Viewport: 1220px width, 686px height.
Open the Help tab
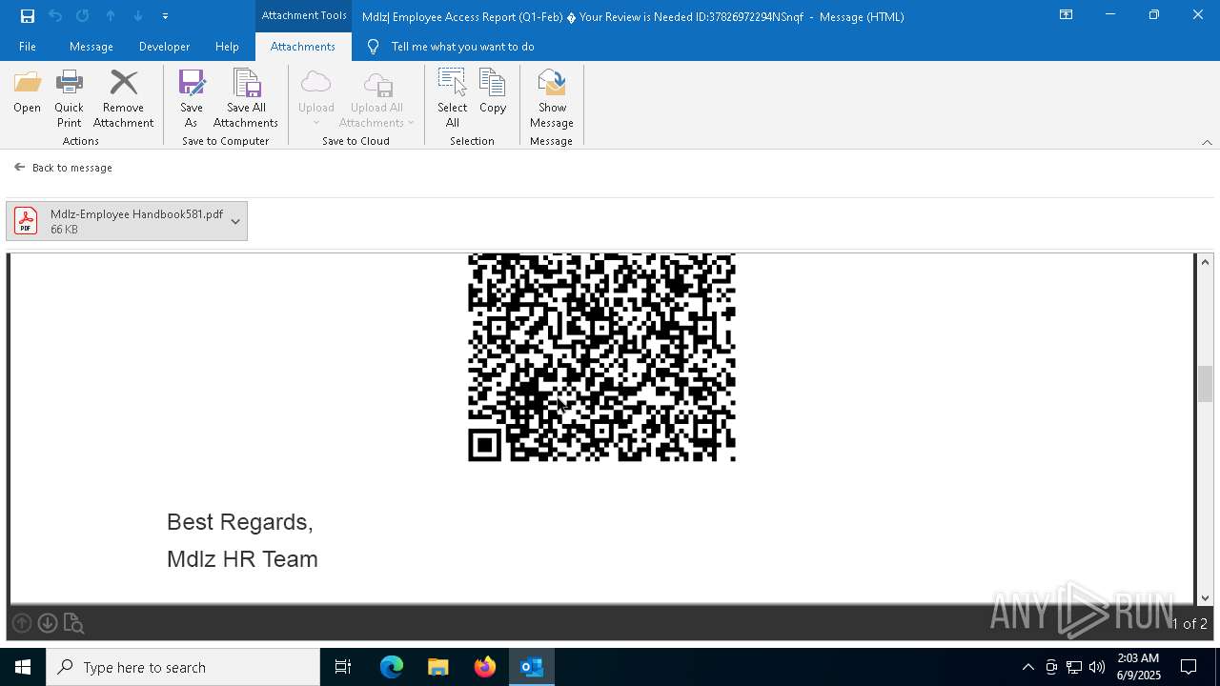[x=227, y=47]
